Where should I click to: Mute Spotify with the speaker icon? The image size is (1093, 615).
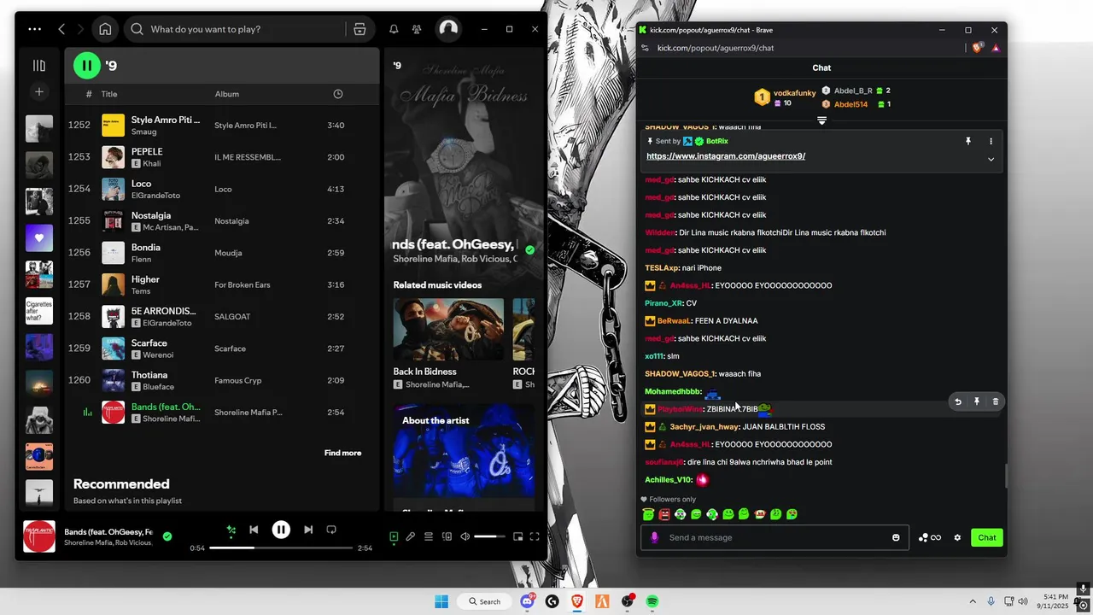pos(465,536)
